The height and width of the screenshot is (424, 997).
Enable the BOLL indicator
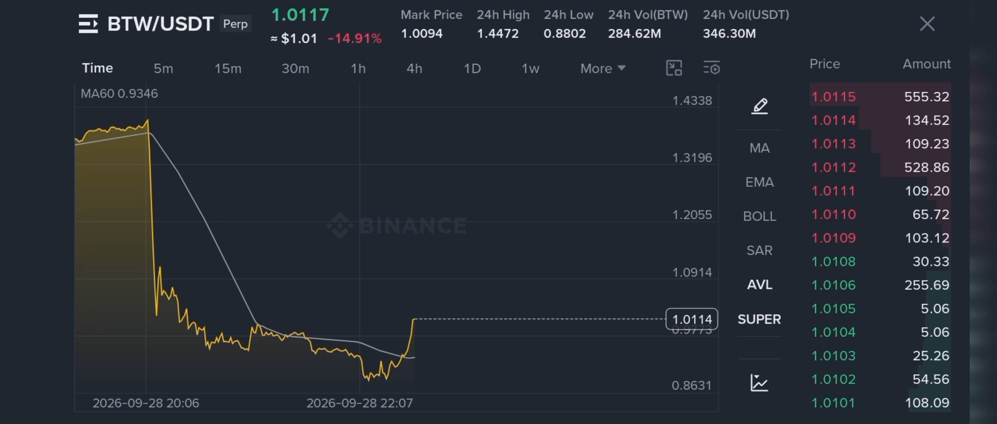(759, 216)
